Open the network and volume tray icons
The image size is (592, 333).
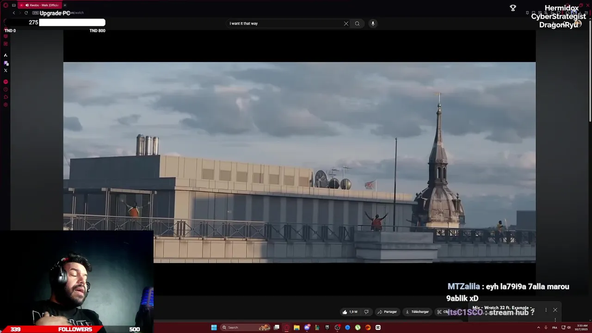566,327
